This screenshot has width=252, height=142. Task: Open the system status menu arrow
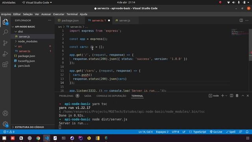click(x=248, y=2)
